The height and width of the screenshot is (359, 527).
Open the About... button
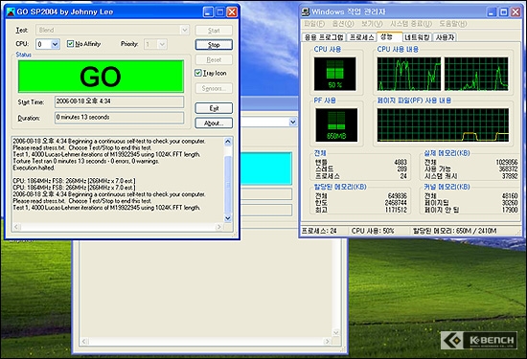point(214,123)
